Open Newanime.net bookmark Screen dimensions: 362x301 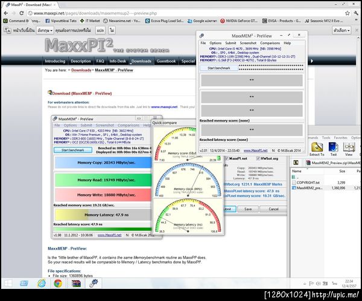tap(121, 21)
